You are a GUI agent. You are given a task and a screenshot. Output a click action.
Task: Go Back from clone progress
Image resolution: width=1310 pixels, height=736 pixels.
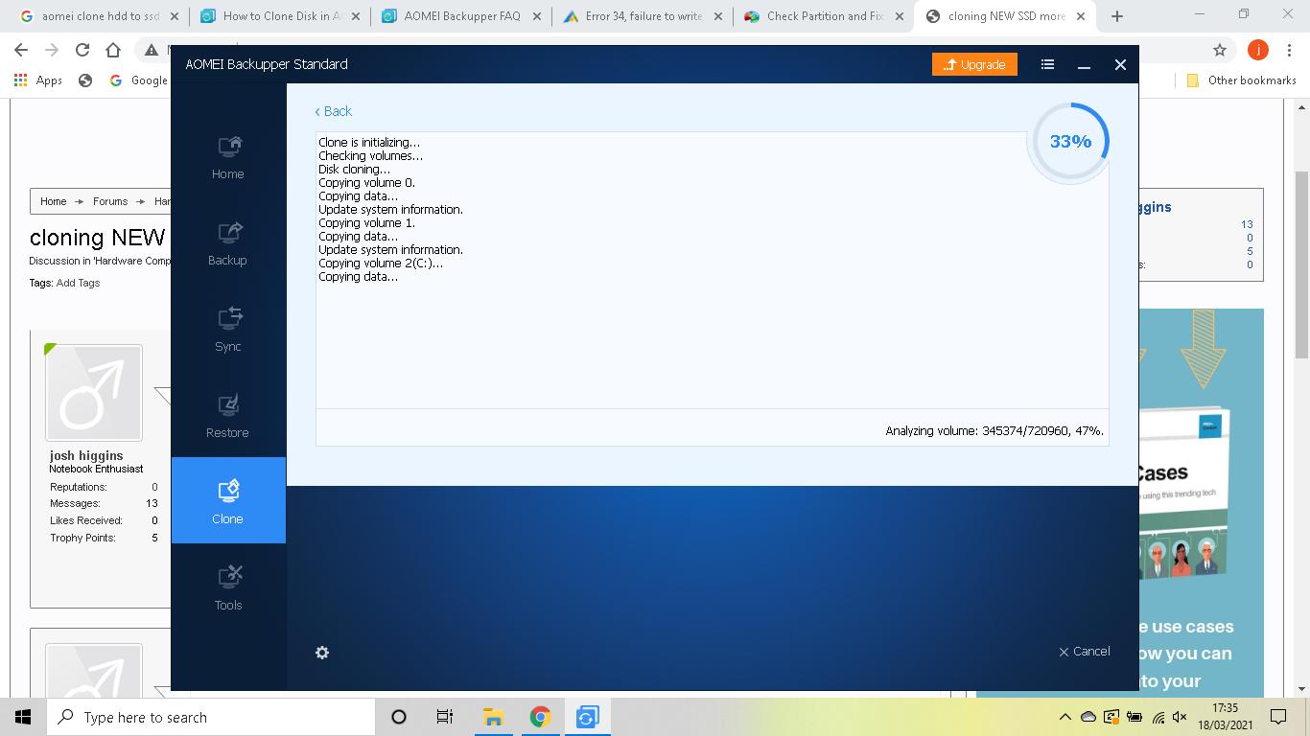(334, 111)
